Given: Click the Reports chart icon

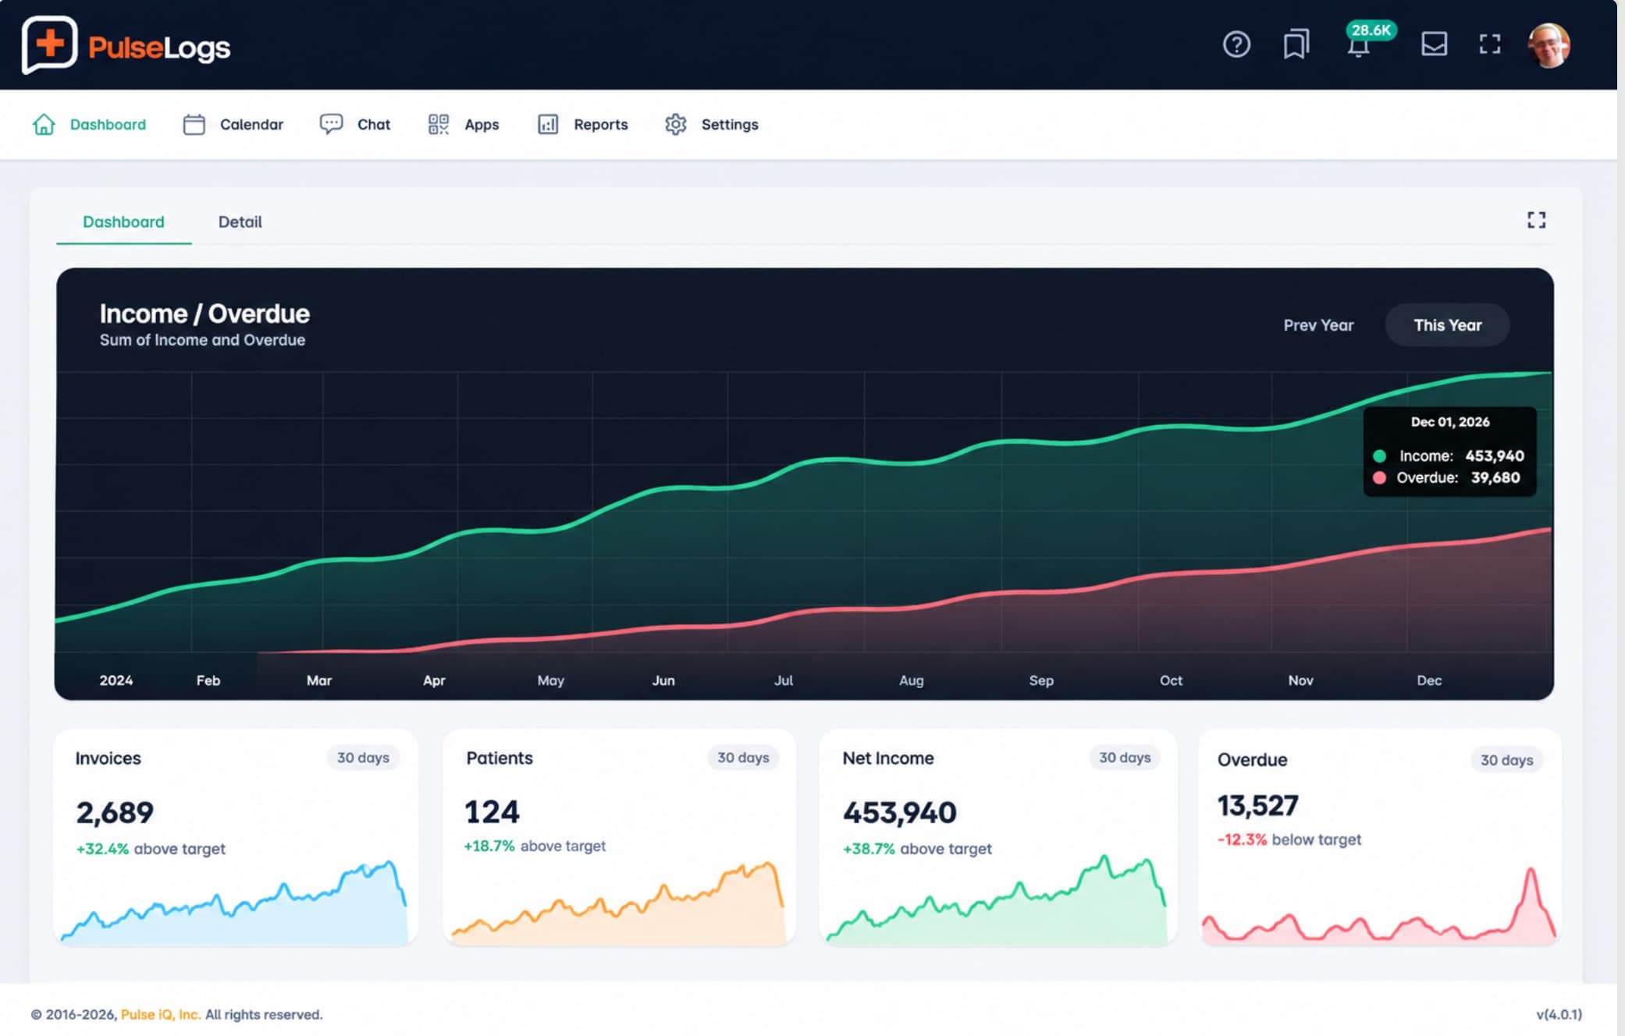Looking at the screenshot, I should 548,124.
